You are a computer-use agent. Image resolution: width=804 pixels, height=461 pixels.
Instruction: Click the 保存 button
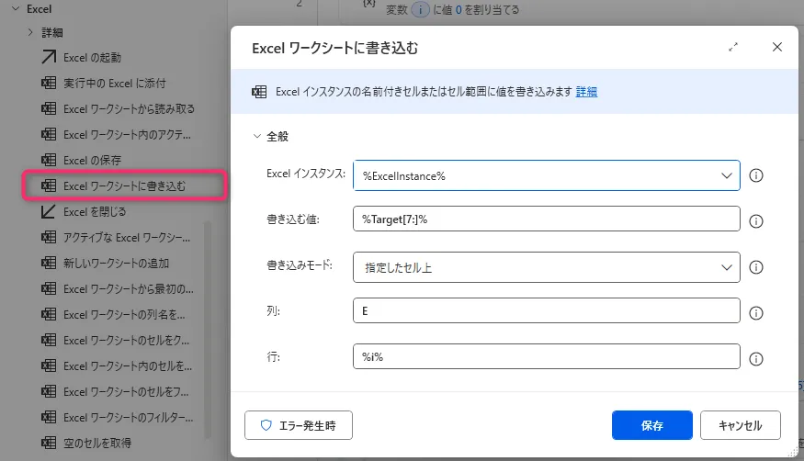pos(651,425)
